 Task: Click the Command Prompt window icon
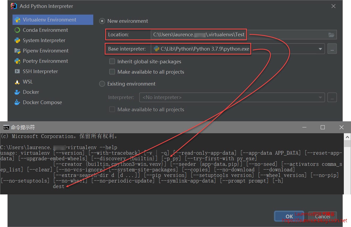coord(6,128)
